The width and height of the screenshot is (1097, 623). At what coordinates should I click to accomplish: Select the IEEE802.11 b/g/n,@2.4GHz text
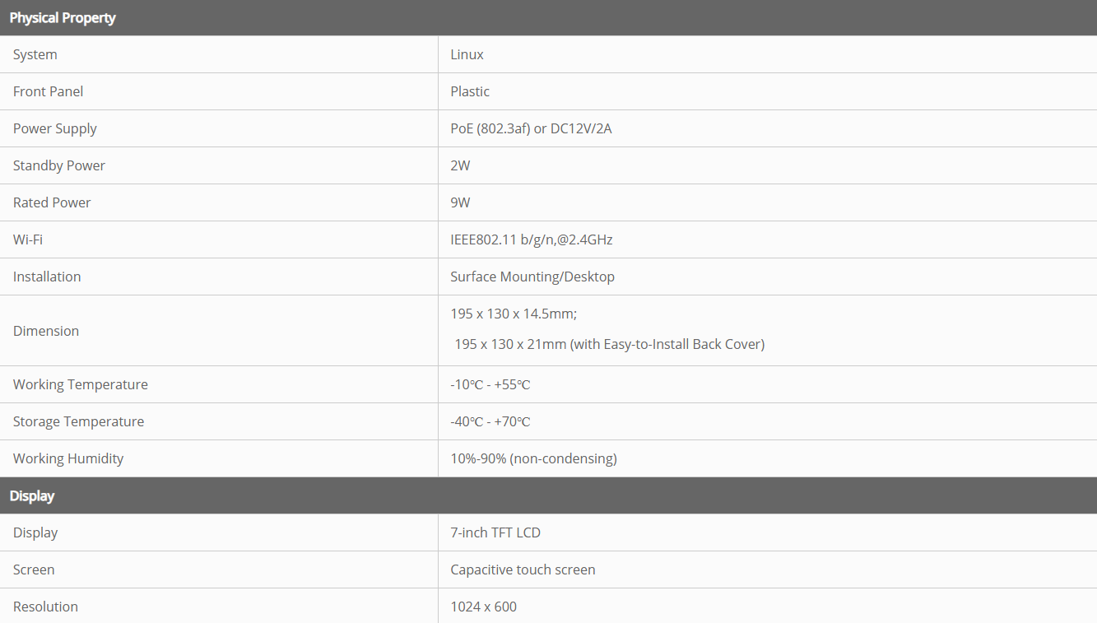point(531,239)
